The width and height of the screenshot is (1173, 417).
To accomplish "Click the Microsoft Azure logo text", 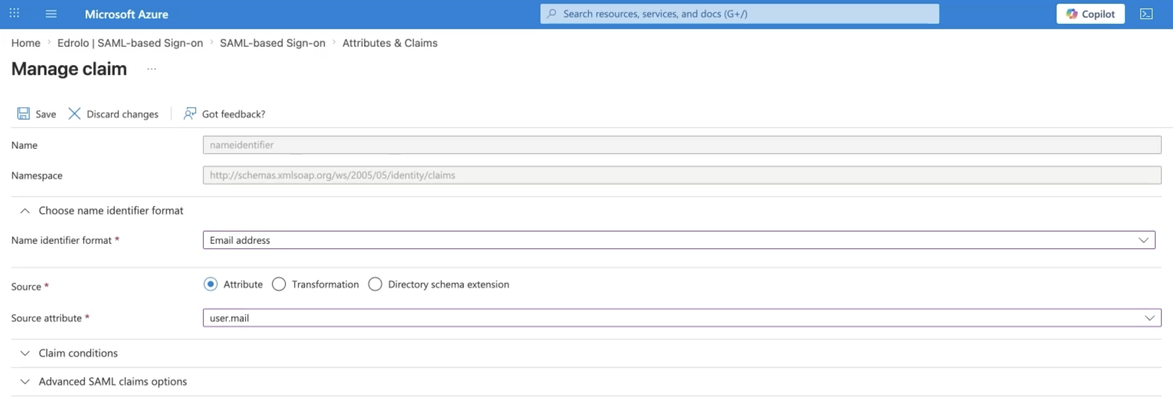I will pyautogui.click(x=126, y=14).
